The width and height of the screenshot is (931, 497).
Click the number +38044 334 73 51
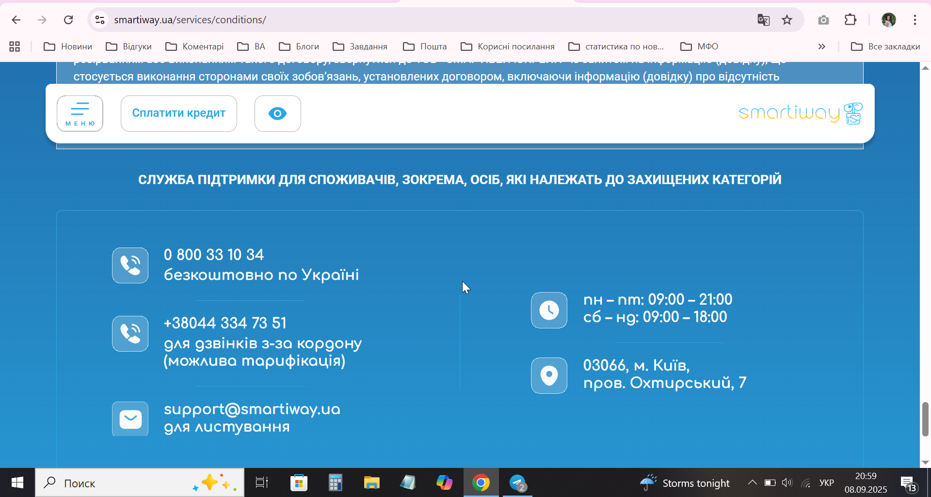click(225, 323)
